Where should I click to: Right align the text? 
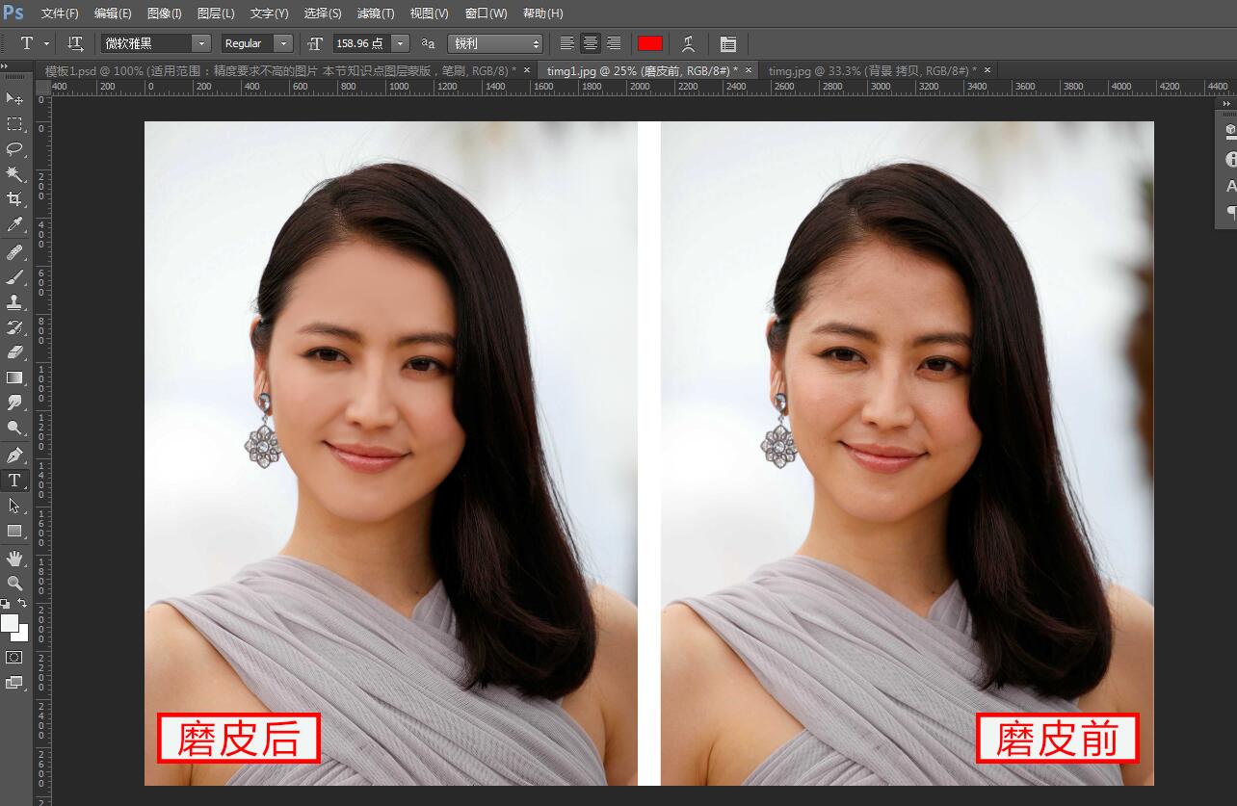(614, 43)
